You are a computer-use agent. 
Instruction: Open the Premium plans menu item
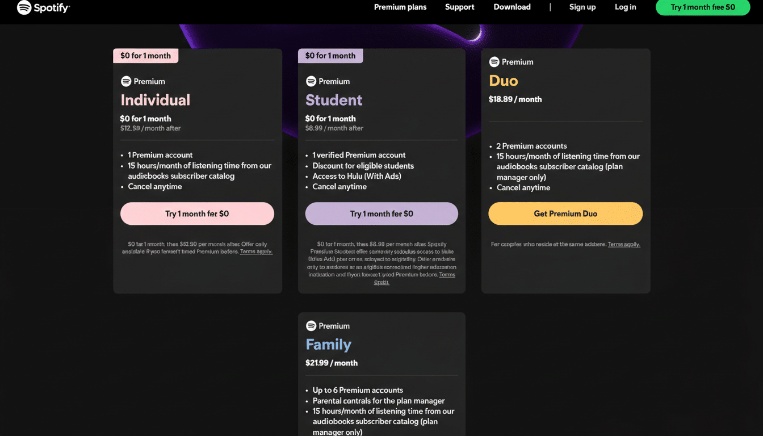(x=400, y=7)
